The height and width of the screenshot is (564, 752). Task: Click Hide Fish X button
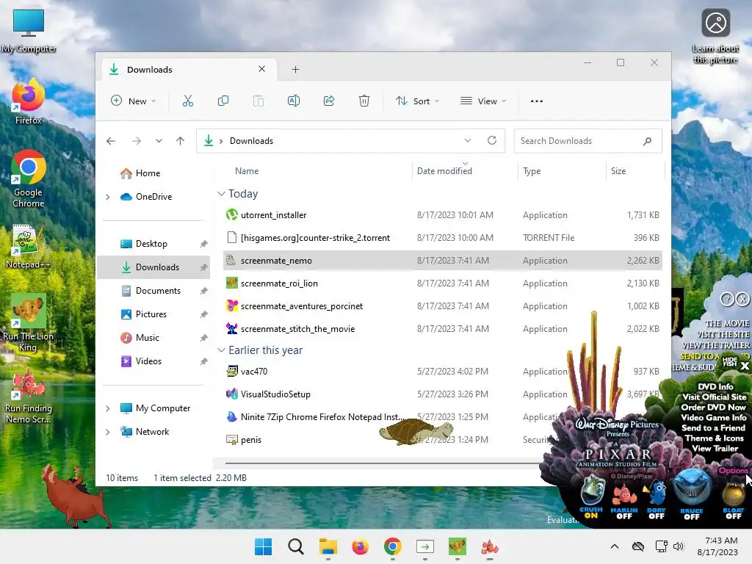coord(745,366)
